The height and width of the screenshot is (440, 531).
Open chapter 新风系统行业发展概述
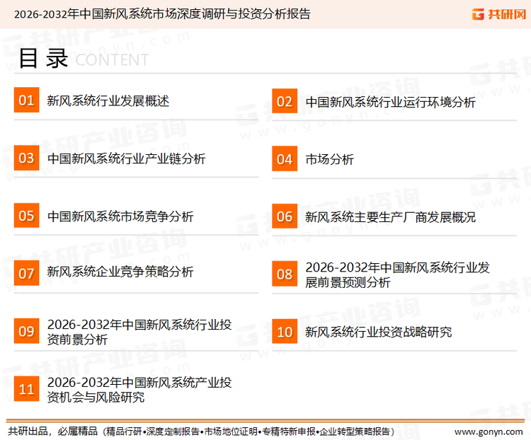pos(108,101)
